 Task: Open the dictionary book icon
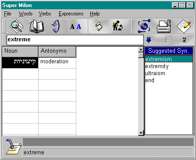(36, 26)
